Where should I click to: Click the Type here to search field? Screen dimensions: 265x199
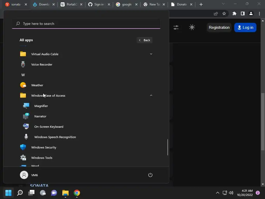[x=86, y=24]
